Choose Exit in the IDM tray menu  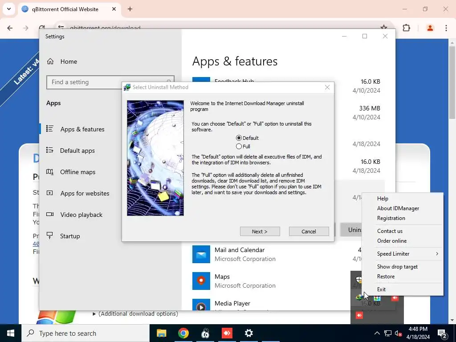pyautogui.click(x=381, y=289)
